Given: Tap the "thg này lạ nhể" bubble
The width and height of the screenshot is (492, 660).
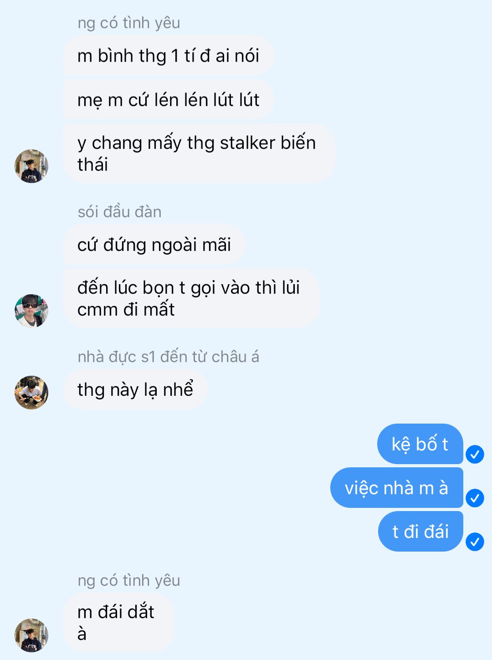Looking at the screenshot, I should pyautogui.click(x=135, y=389).
